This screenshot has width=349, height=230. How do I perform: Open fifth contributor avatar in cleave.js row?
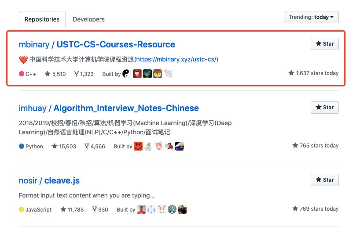point(182,209)
